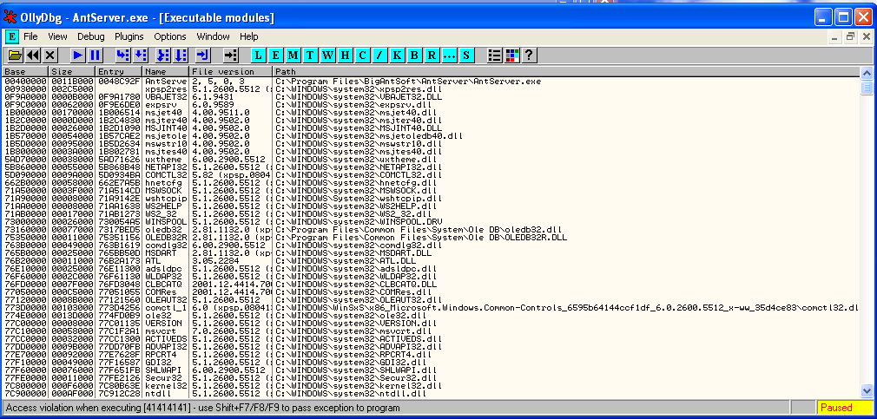The image size is (877, 419).
Task: Click the scrollbar up arrow
Action: pyautogui.click(x=867, y=73)
